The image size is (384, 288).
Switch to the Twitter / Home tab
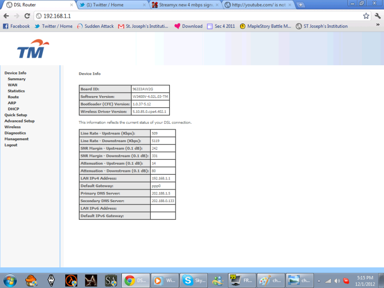[x=110, y=5]
